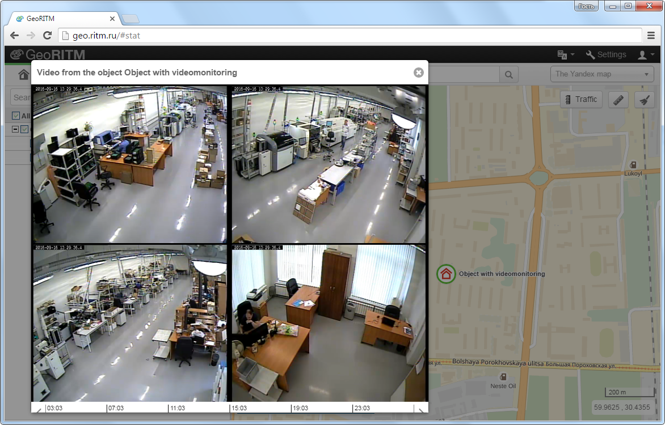Click the Lukoyl gas station map icon
Viewport: 665px width, 425px height.
(633, 165)
